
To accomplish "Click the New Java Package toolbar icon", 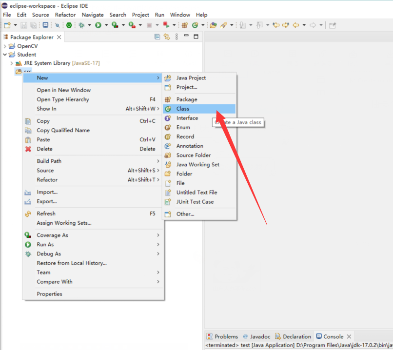I will 185,25.
